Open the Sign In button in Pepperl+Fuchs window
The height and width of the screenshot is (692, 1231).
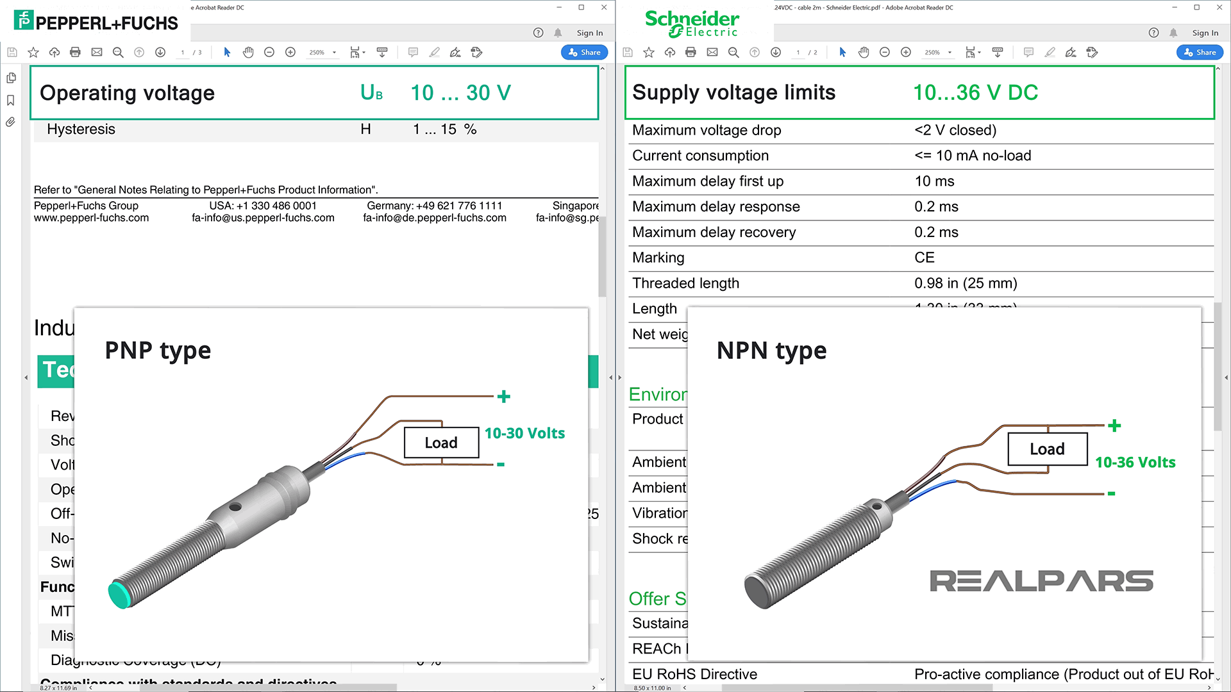tap(589, 32)
